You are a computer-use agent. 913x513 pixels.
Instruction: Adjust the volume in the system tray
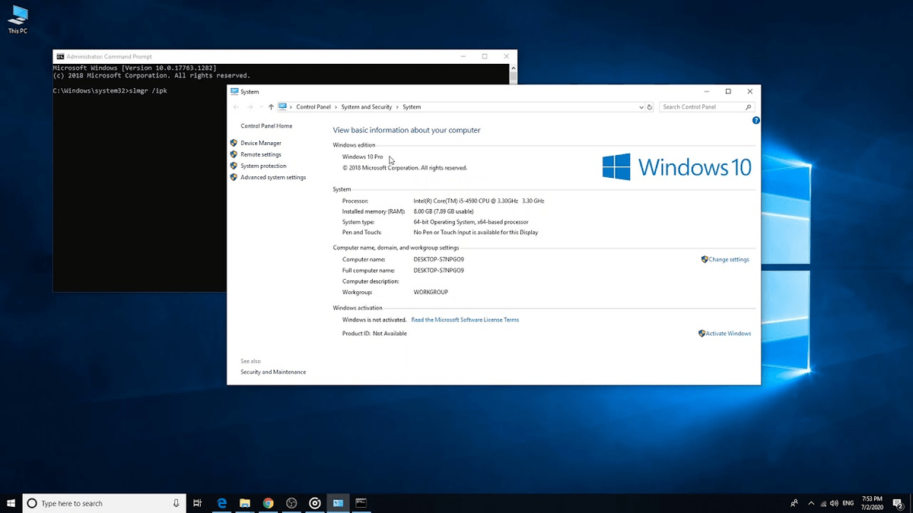(835, 502)
